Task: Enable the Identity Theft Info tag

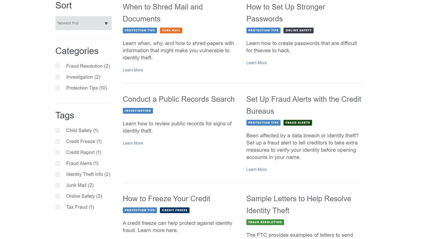Action: pos(58,175)
